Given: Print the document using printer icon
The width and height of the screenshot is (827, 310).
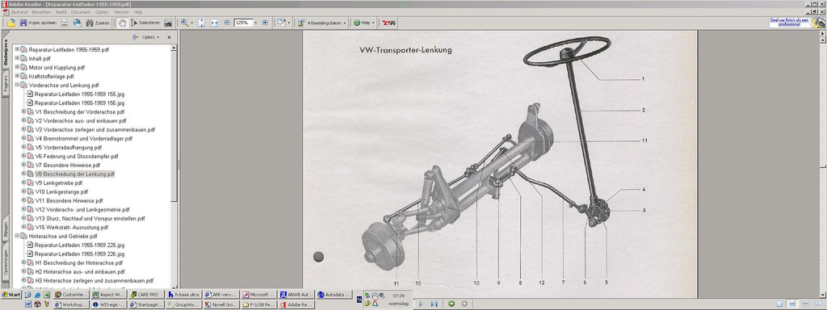Looking at the screenshot, I should pyautogui.click(x=65, y=23).
